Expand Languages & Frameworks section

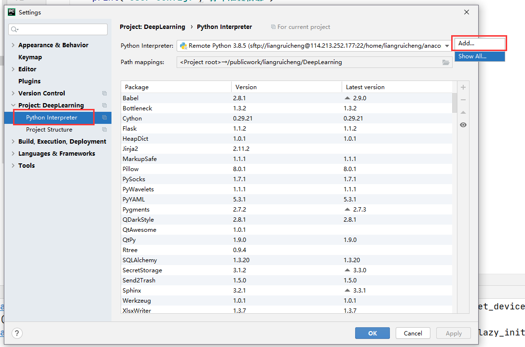(x=13, y=153)
